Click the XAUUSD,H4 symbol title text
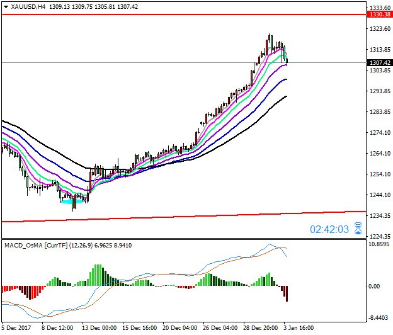Screen dimensions: 393x335 28,7
